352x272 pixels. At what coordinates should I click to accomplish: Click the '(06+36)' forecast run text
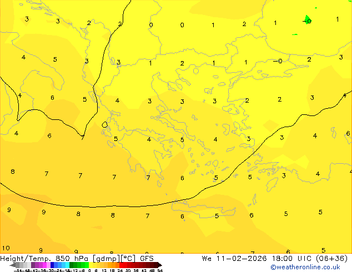(x=332, y=259)
